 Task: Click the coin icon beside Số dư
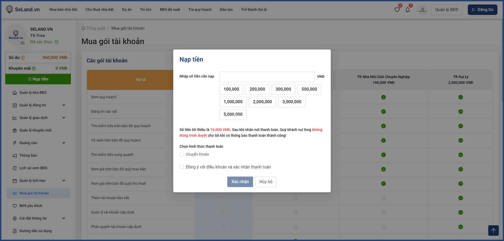(x=23, y=58)
